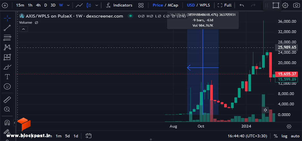Image resolution: width=302 pixels, height=141 pixels.
Task: Open the fx Indicators dialog
Action: pyautogui.click(x=120, y=5)
